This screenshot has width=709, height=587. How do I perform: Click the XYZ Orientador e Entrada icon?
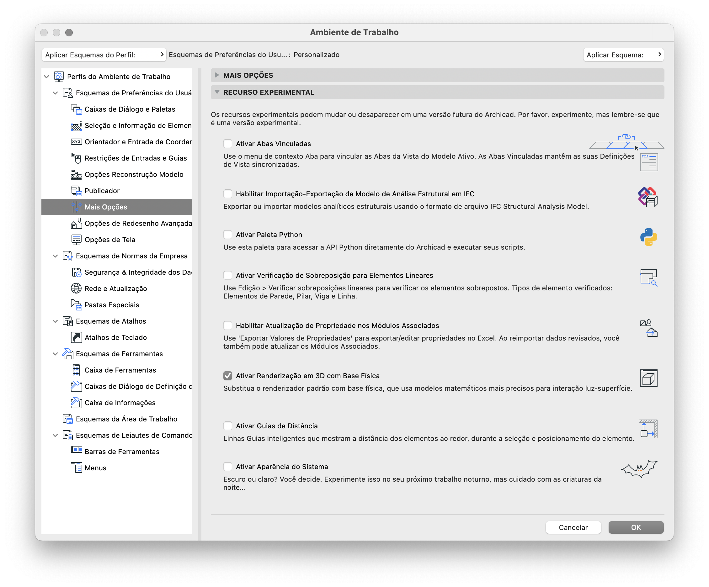[x=76, y=142]
